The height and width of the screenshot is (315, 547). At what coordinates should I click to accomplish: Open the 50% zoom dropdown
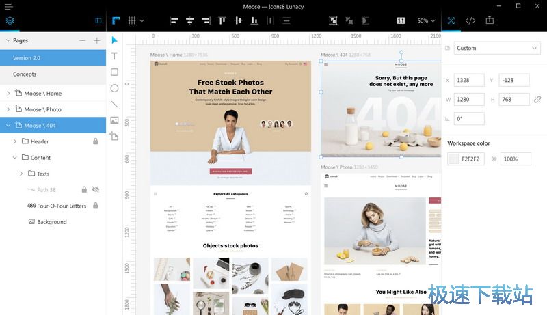pyautogui.click(x=427, y=20)
